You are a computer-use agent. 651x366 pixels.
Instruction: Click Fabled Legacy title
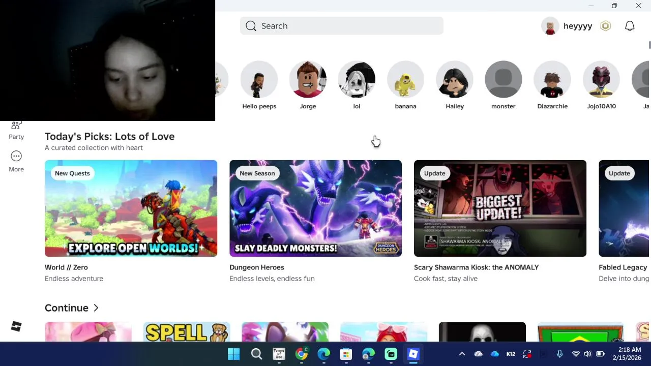pos(623,267)
